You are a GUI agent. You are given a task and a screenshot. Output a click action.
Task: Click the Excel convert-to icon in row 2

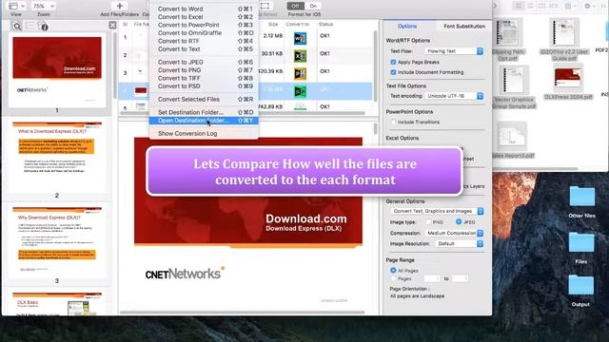(300, 56)
